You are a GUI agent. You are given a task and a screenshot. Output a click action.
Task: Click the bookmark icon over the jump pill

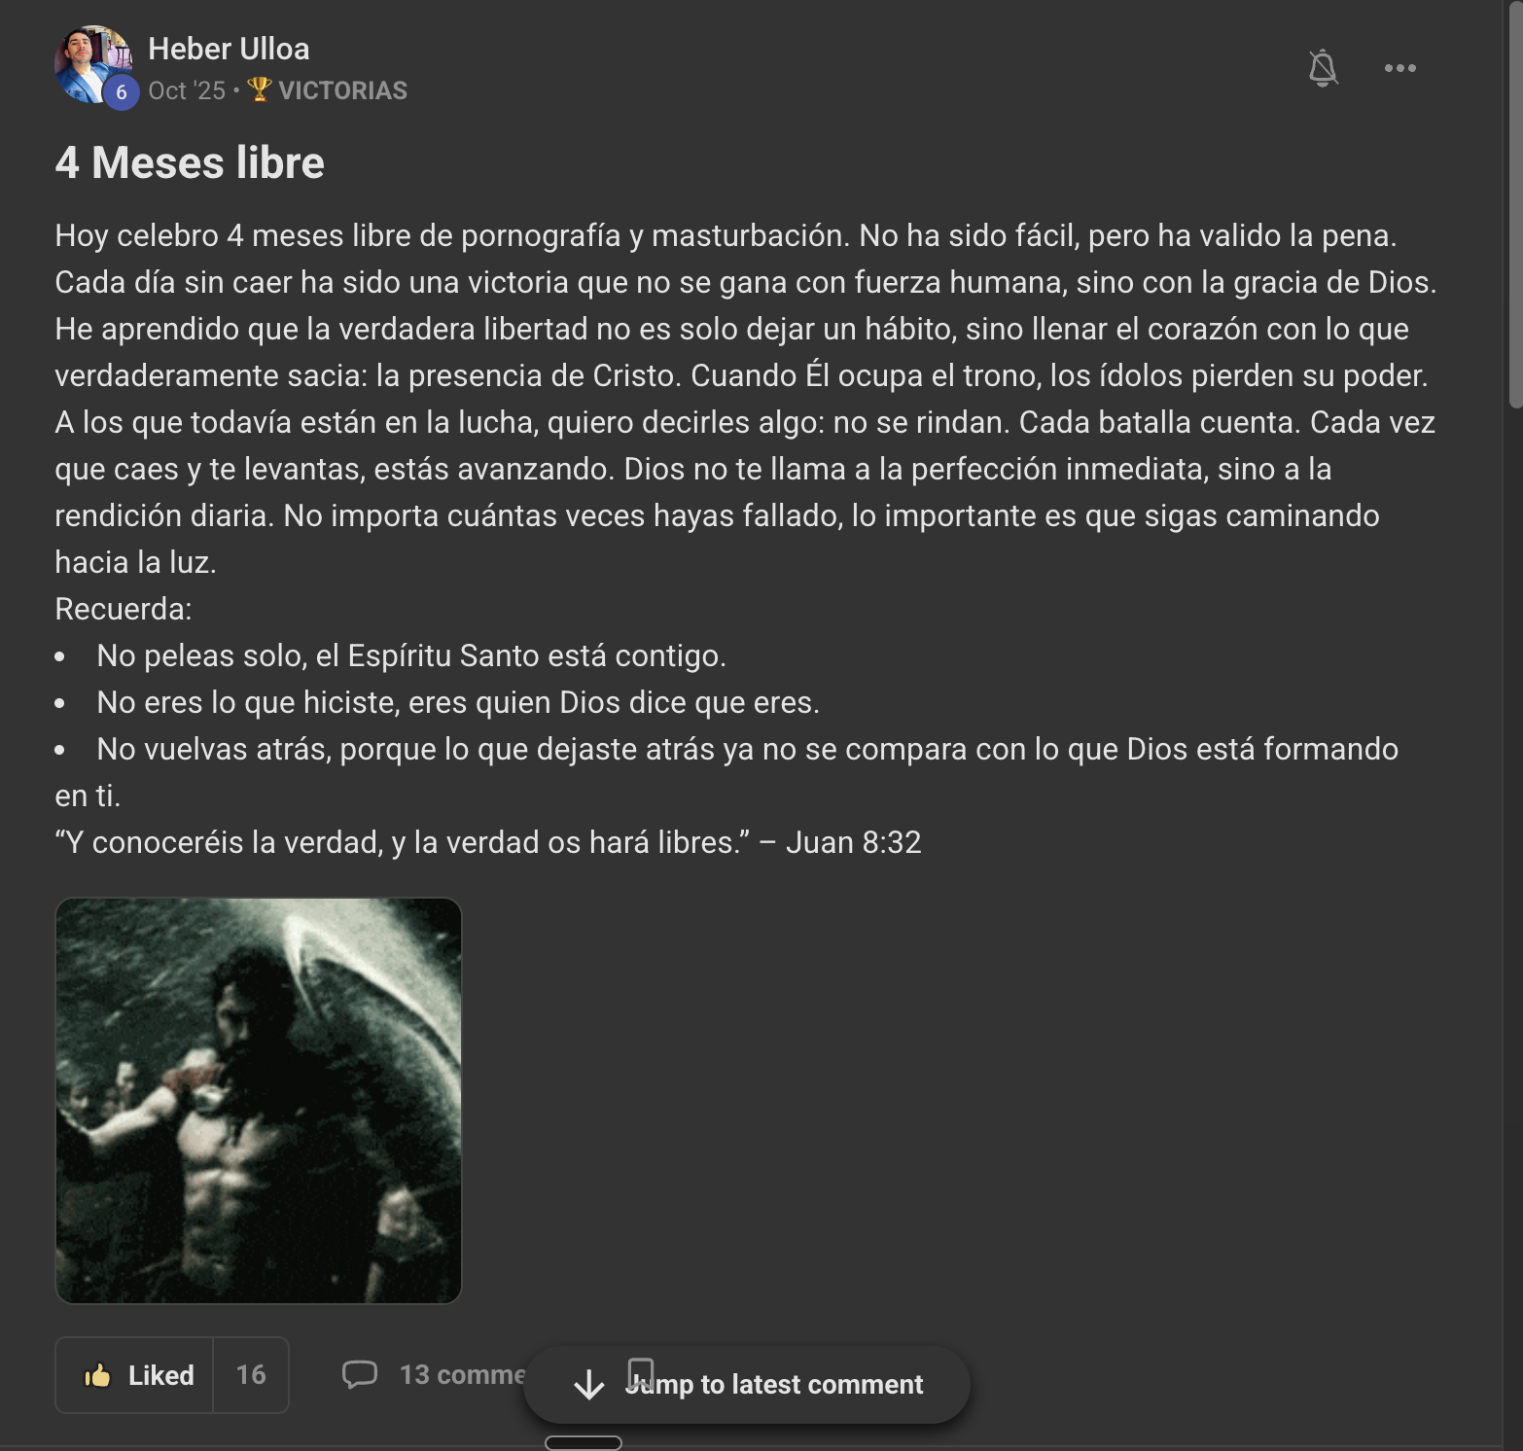(641, 1374)
